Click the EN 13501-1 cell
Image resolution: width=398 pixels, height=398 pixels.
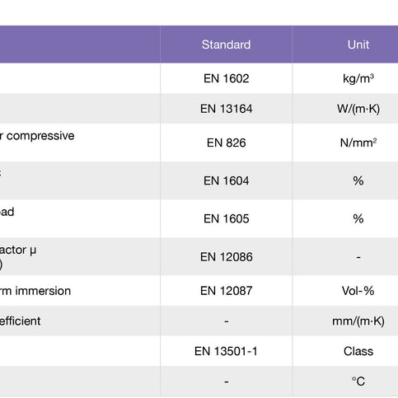(x=226, y=351)
